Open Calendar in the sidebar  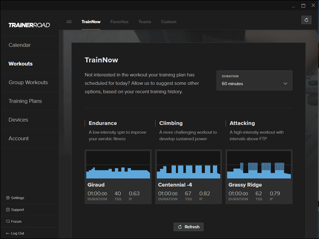tap(30, 45)
